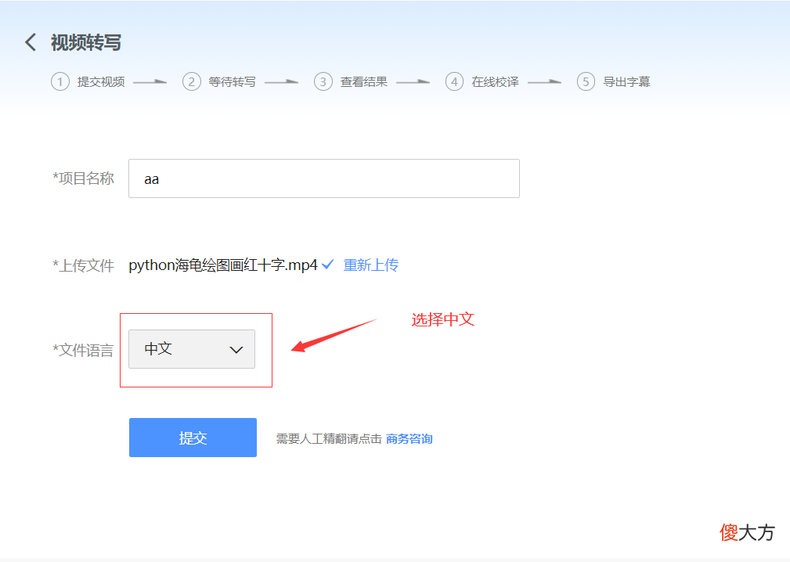
Task: Go back using the left chevron arrow
Action: point(31,42)
